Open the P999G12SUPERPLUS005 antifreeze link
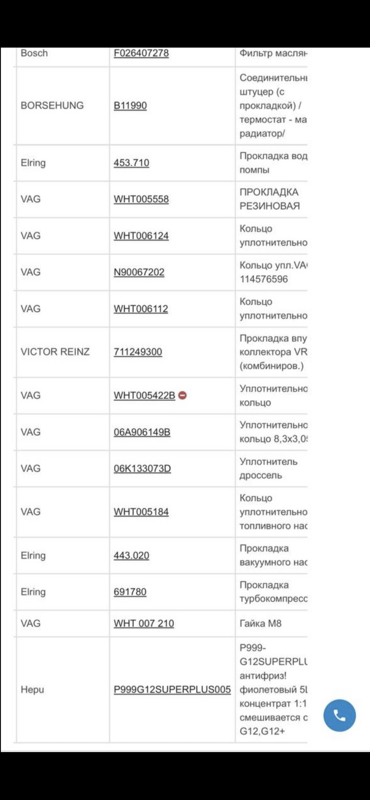This screenshot has width=370, height=800. [x=172, y=690]
